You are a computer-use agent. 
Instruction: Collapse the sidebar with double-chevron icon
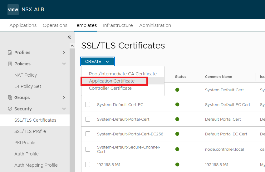(x=69, y=37)
